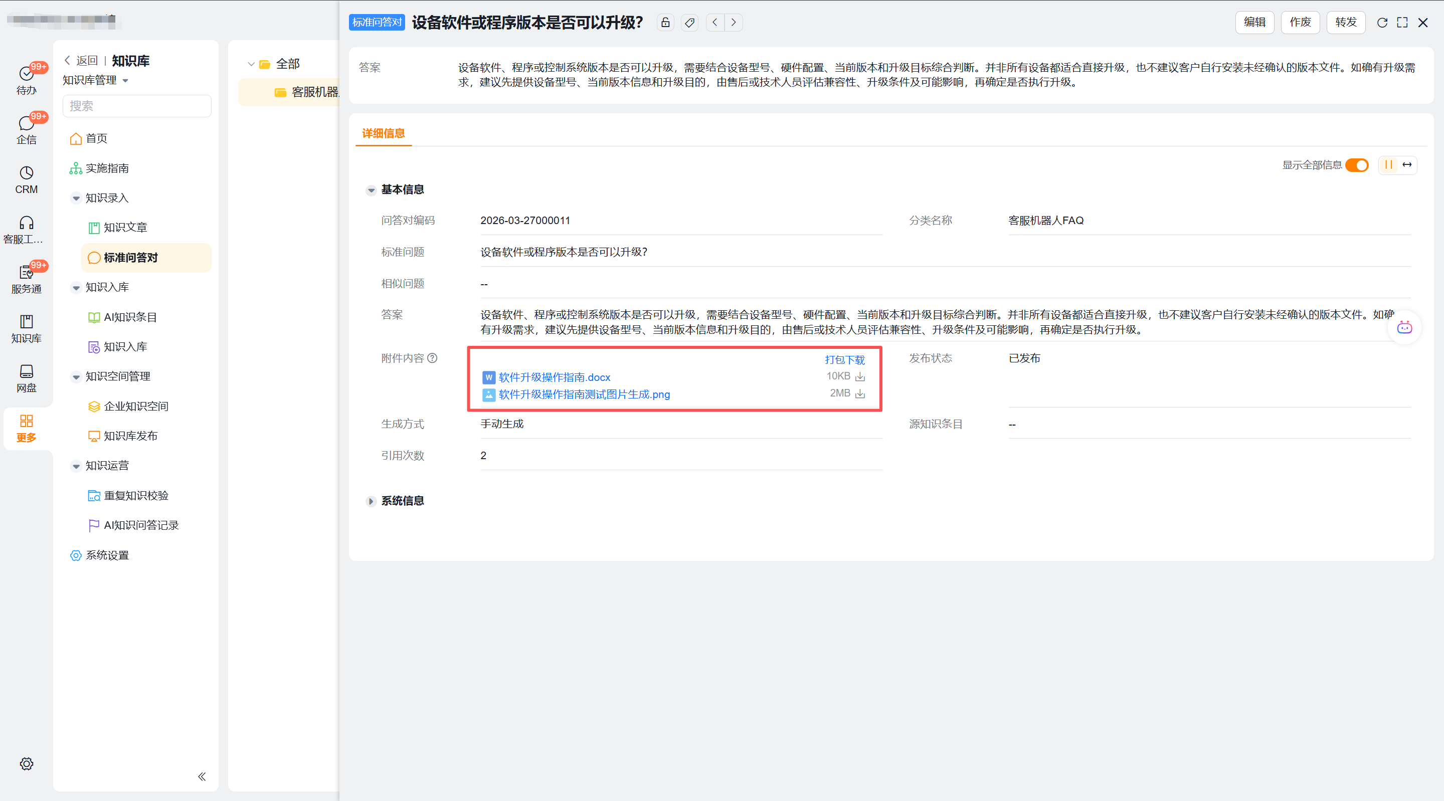
Task: Click the 附件内容 help question icon
Action: [x=432, y=358]
